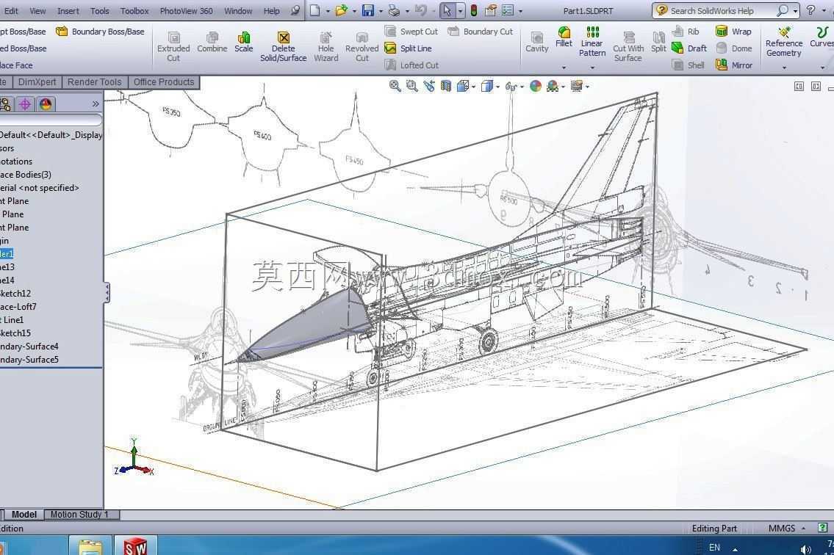The width and height of the screenshot is (834, 555).
Task: Select the Combine tool
Action: coord(212,42)
